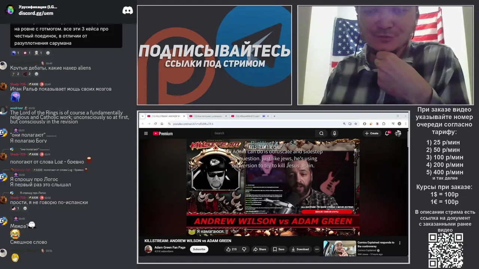
Task: Dislike the KILLSTREAM video
Action: point(244,249)
